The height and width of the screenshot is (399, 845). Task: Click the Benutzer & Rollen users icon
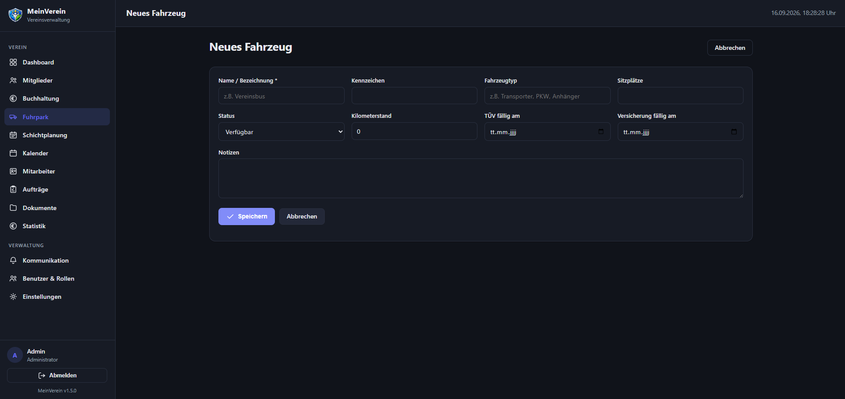point(13,279)
